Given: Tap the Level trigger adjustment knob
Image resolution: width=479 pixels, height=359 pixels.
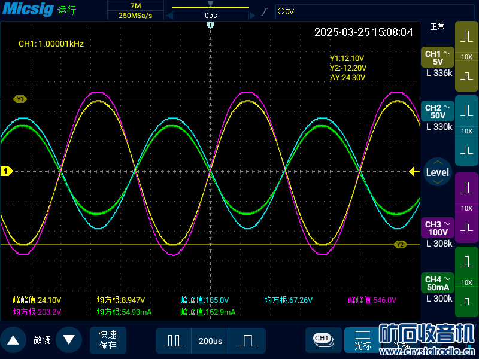Looking at the screenshot, I should click(x=438, y=172).
